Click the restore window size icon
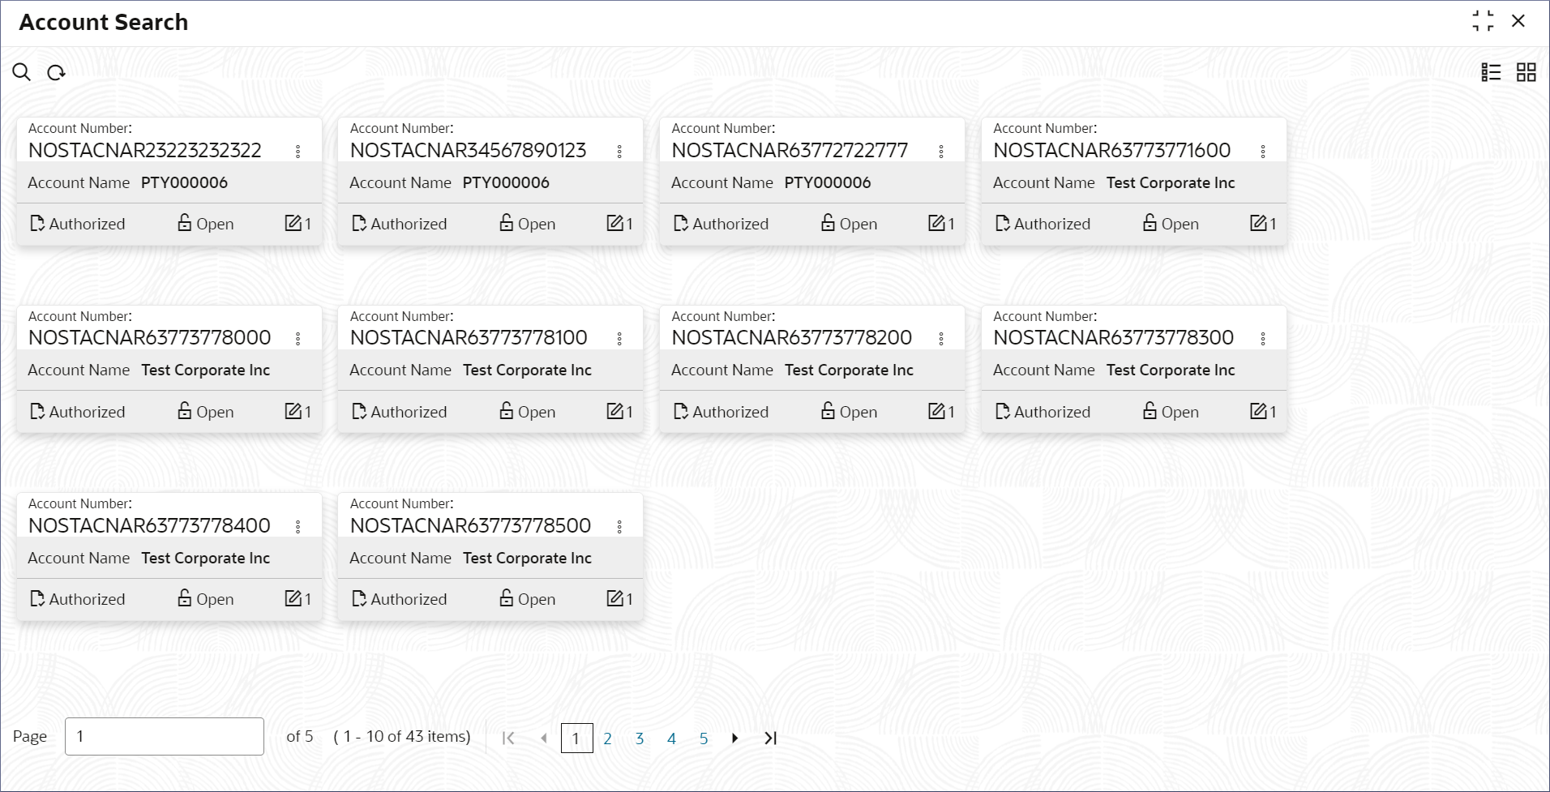This screenshot has height=792, width=1550. point(1484,21)
